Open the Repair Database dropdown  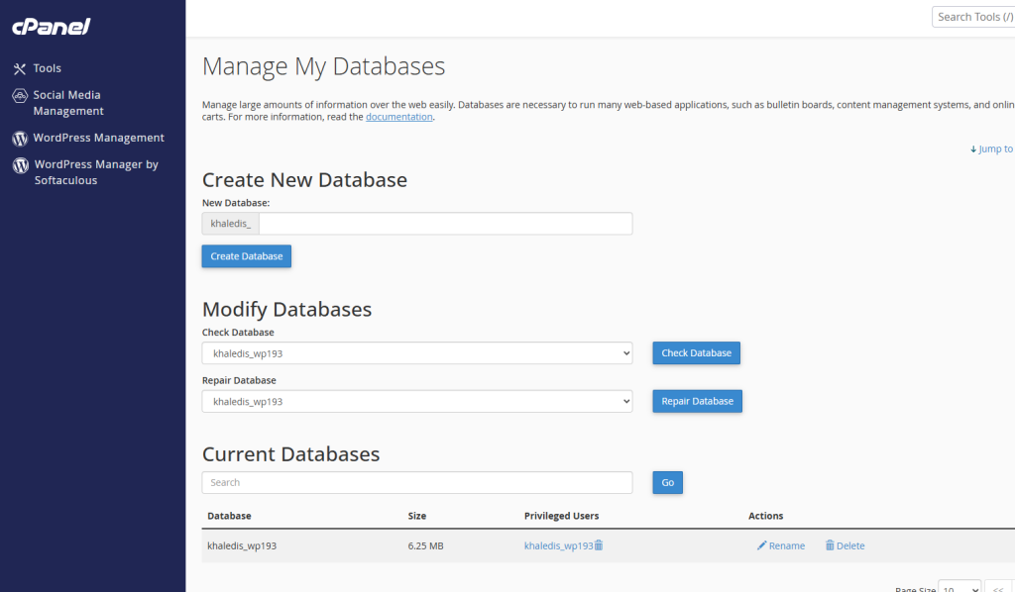pyautogui.click(x=416, y=401)
